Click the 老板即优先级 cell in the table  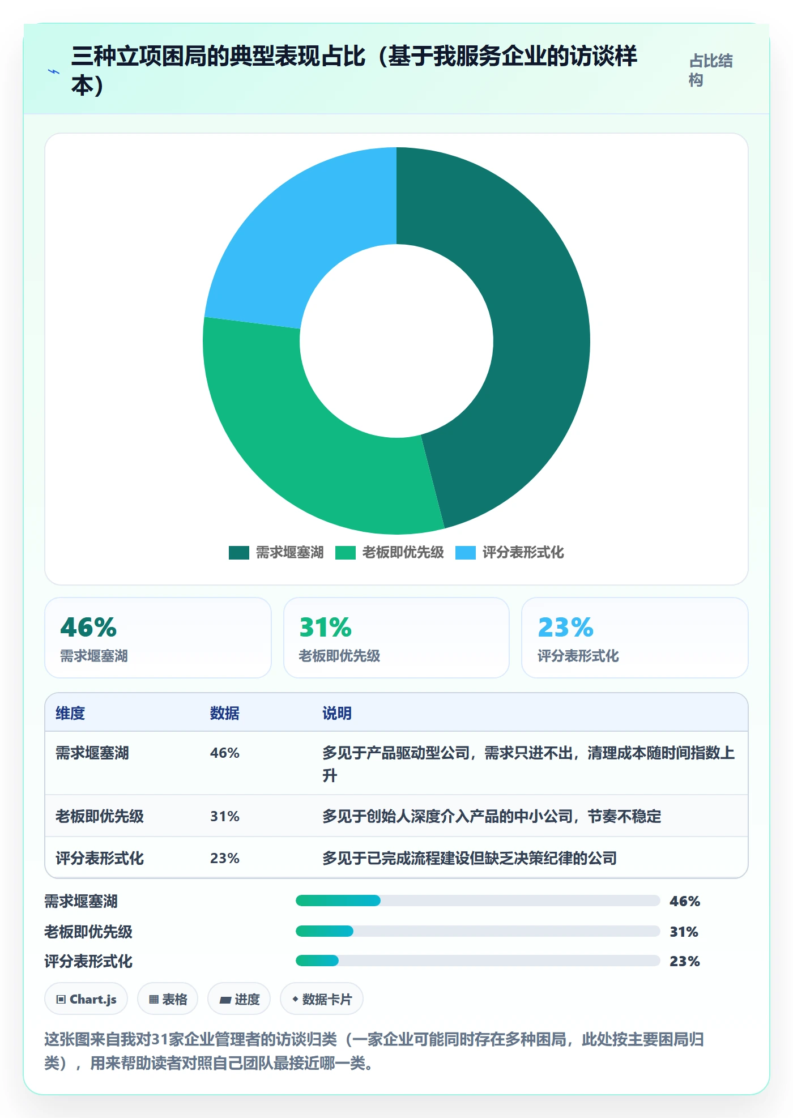point(100,816)
